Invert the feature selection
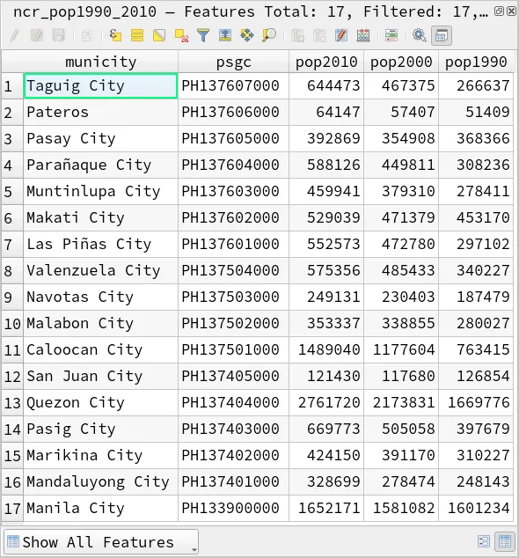The height and width of the screenshot is (558, 519). coord(159,35)
